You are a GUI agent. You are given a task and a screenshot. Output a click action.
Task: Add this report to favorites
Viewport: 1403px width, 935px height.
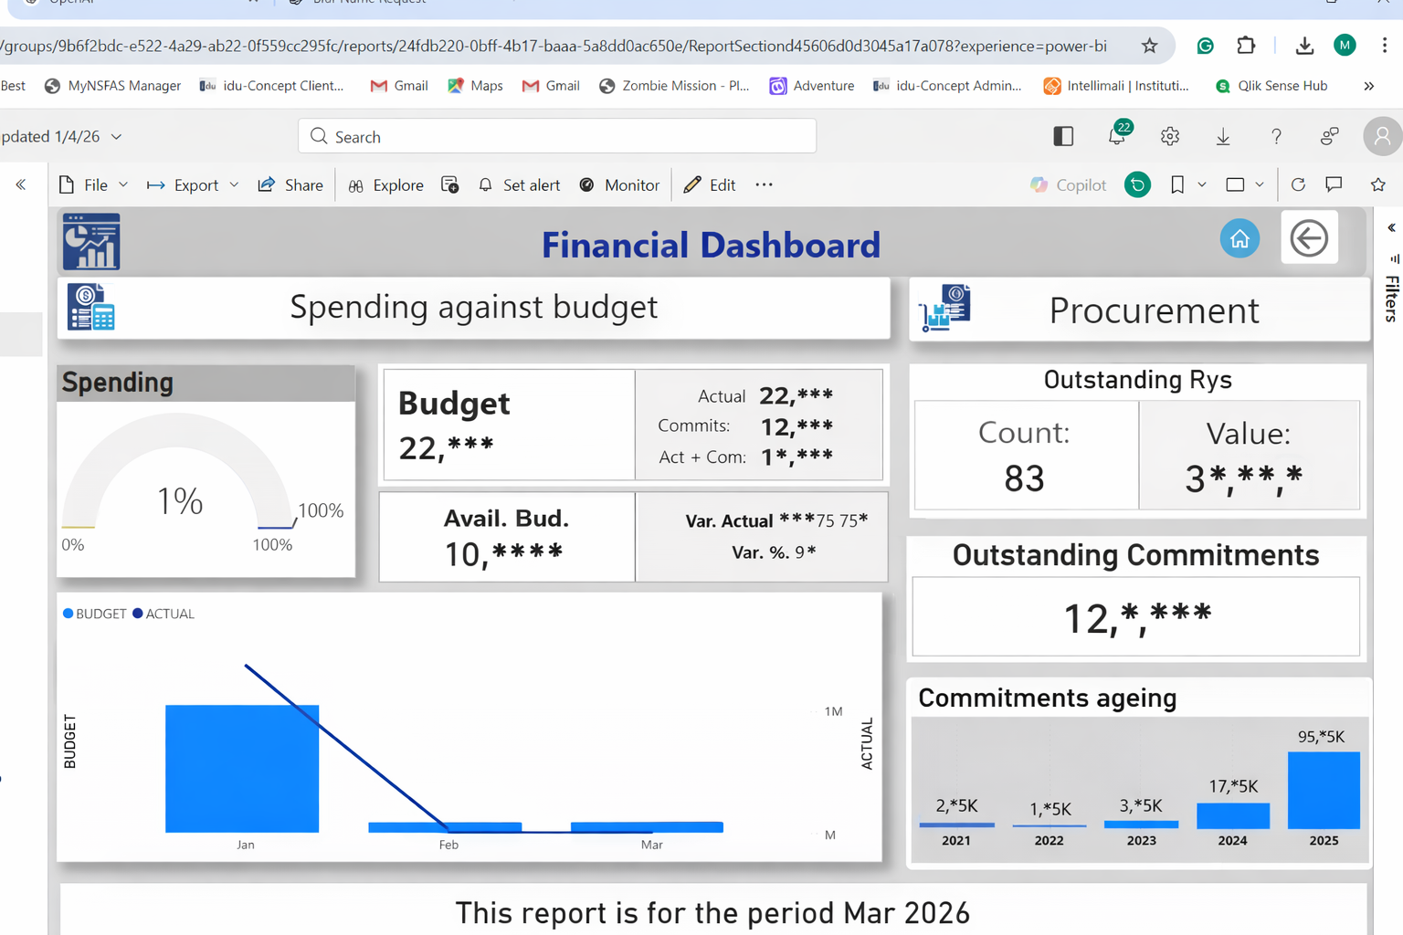[1377, 184]
